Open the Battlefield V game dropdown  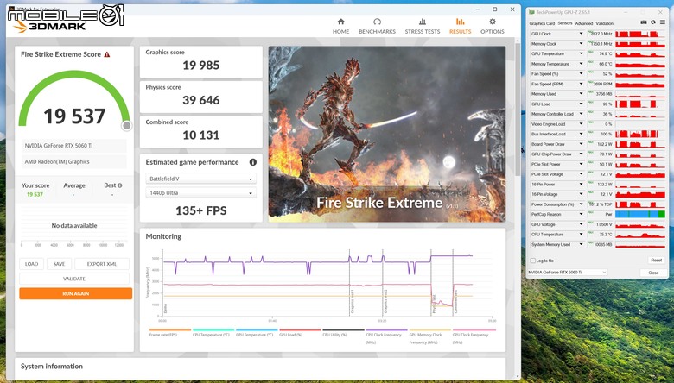[x=200, y=179]
